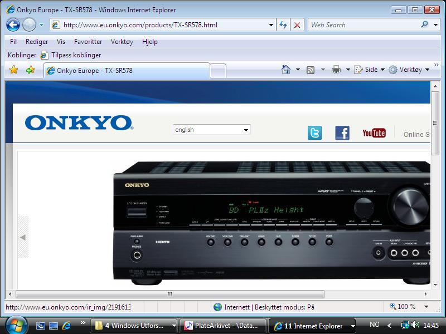
Task: Expand the feeds dropdown arrow
Action: coord(323,70)
